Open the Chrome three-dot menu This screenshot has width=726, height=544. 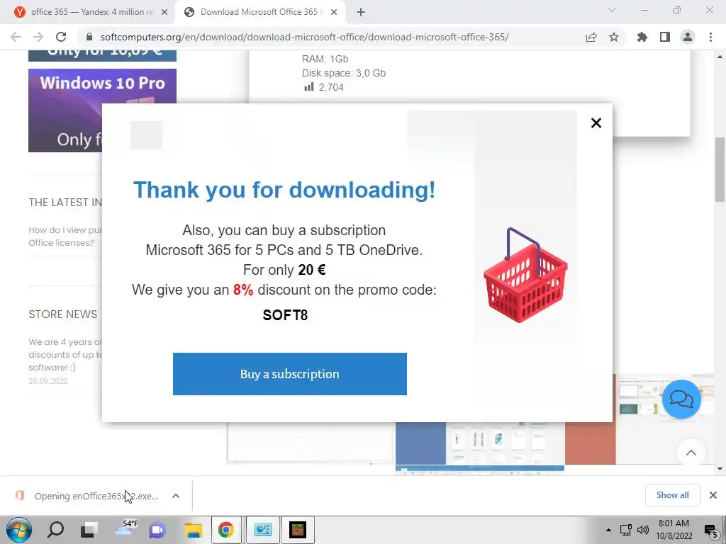coord(710,37)
